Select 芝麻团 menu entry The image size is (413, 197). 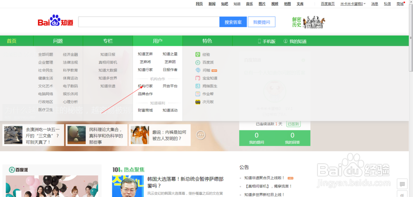170,62
